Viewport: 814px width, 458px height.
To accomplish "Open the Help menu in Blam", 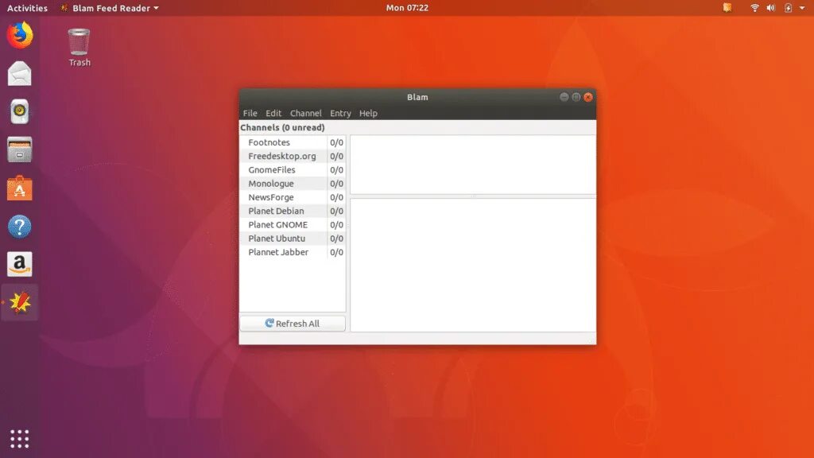I will (368, 113).
